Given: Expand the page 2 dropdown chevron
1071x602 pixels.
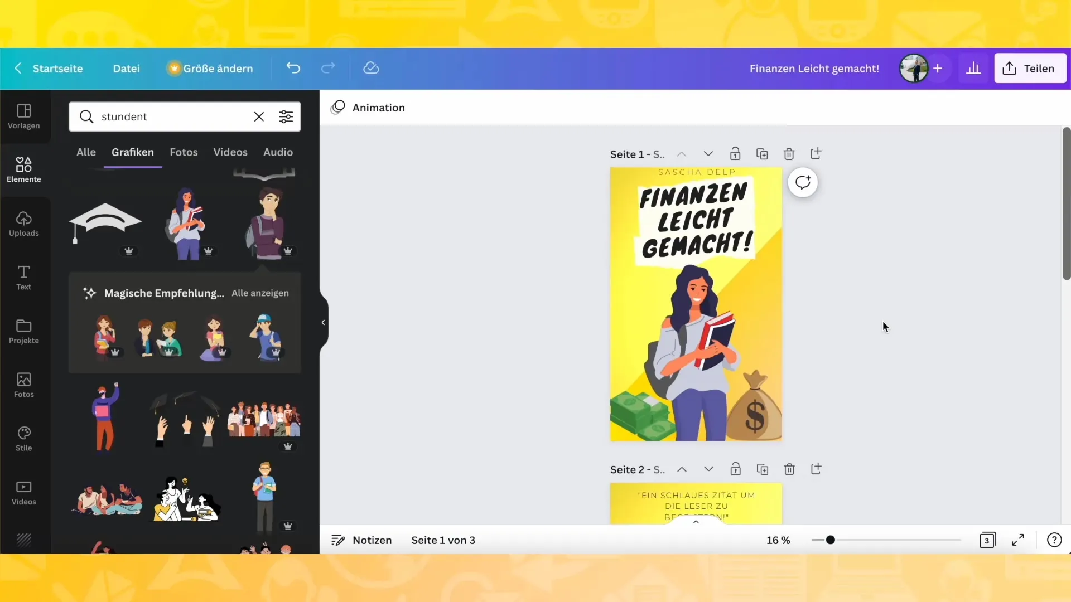Looking at the screenshot, I should point(709,469).
